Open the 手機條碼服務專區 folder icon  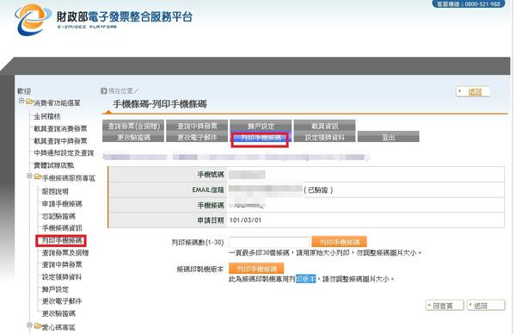tap(38, 177)
